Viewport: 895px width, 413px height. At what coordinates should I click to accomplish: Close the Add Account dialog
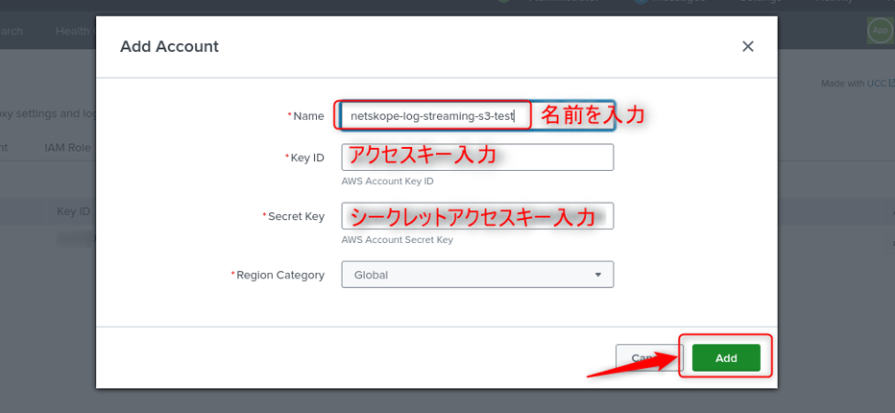pos(748,47)
